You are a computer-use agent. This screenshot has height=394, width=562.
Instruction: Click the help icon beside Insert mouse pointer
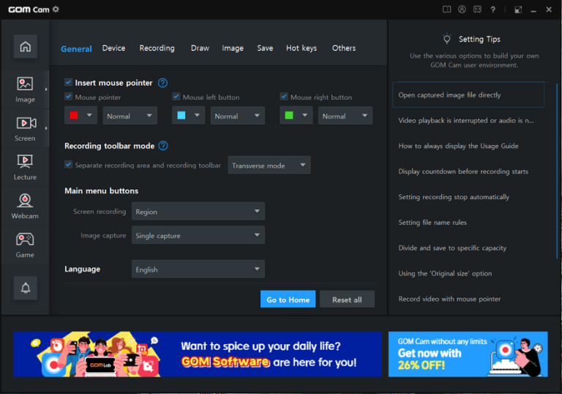162,83
